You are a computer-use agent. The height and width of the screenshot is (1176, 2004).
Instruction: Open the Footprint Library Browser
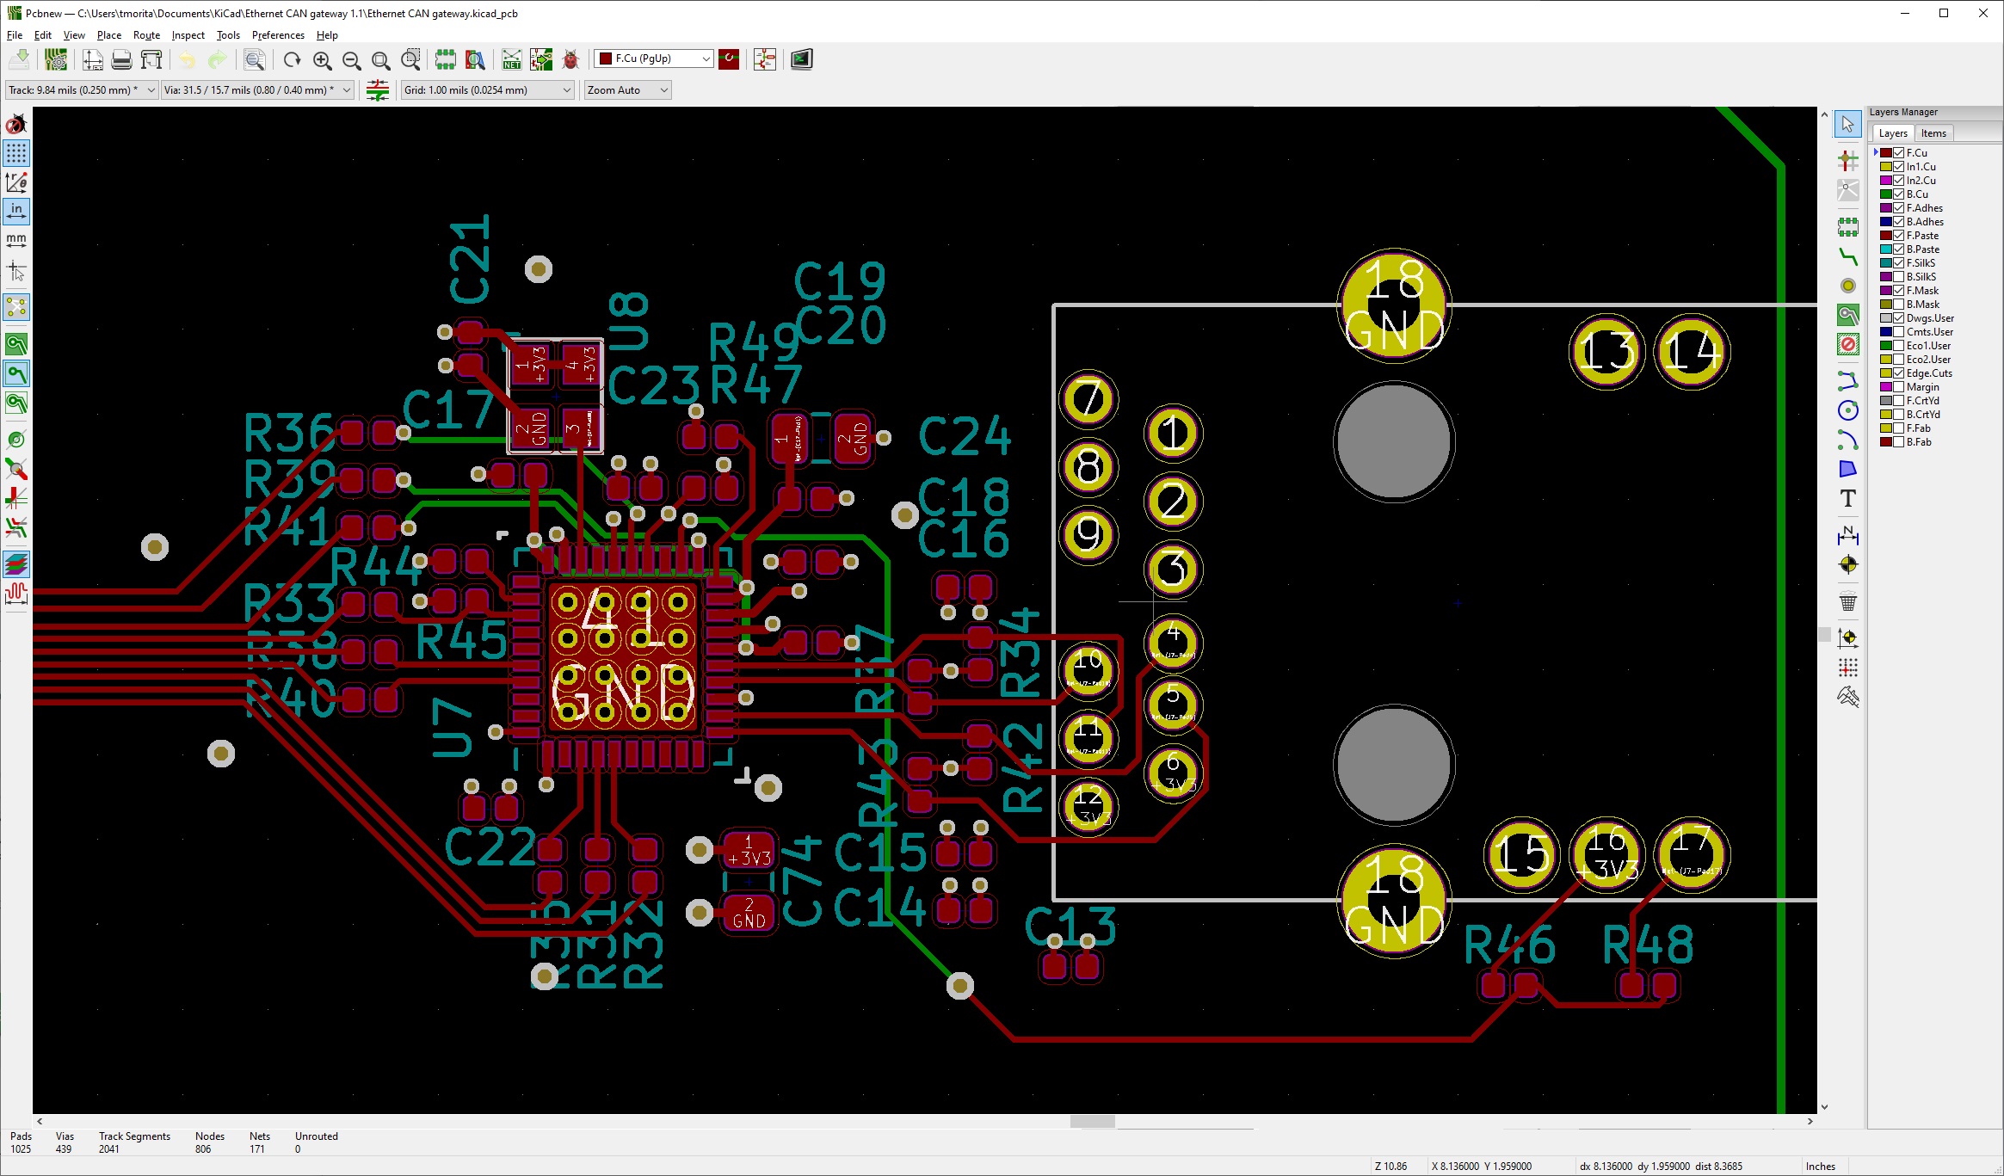[x=475, y=59]
